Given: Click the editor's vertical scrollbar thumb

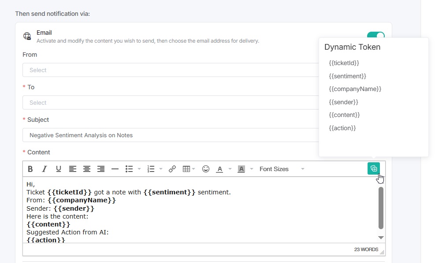Looking at the screenshot, I should coord(381,208).
